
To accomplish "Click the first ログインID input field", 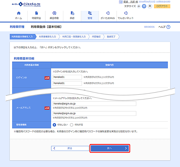I will pos(67,77).
